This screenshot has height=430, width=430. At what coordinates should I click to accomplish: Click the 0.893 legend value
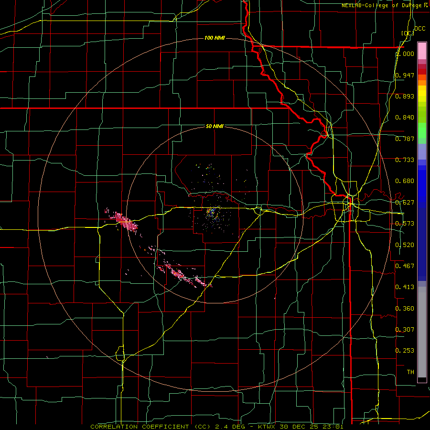pyautogui.click(x=405, y=96)
